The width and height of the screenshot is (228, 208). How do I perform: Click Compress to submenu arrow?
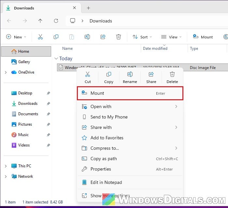(x=176, y=148)
